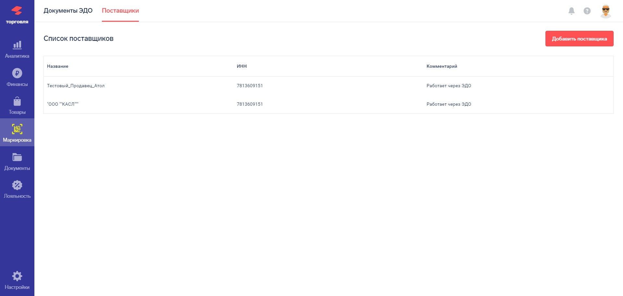Open Документы folder in sidebar
623x296 pixels.
tap(17, 158)
